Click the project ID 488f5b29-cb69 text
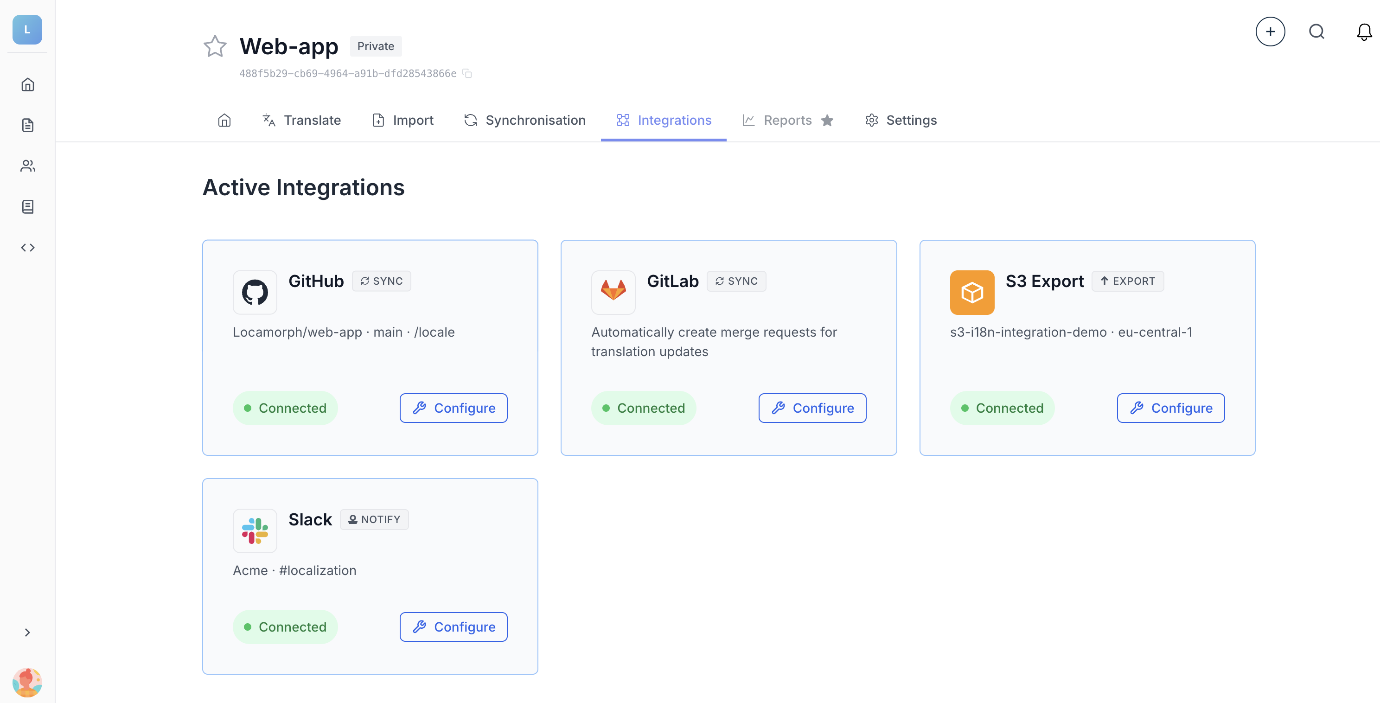Image resolution: width=1380 pixels, height=703 pixels. tap(348, 73)
